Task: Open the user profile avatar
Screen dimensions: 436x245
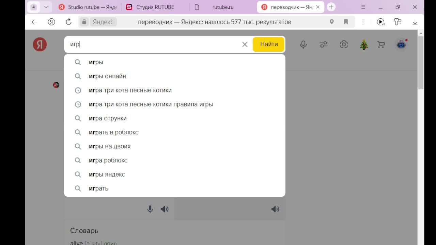Action: [401, 44]
